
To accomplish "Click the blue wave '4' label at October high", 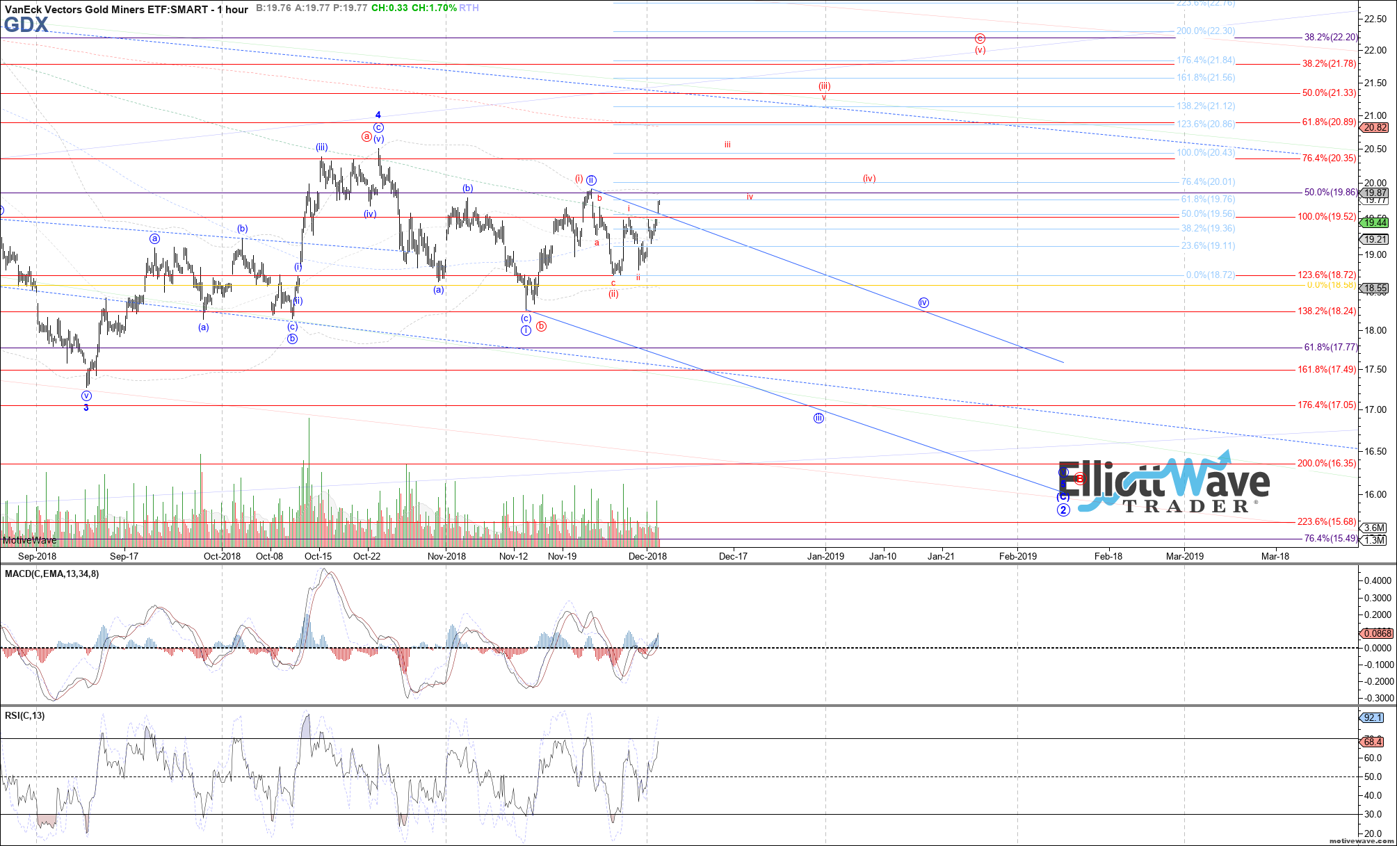I will 378,115.
